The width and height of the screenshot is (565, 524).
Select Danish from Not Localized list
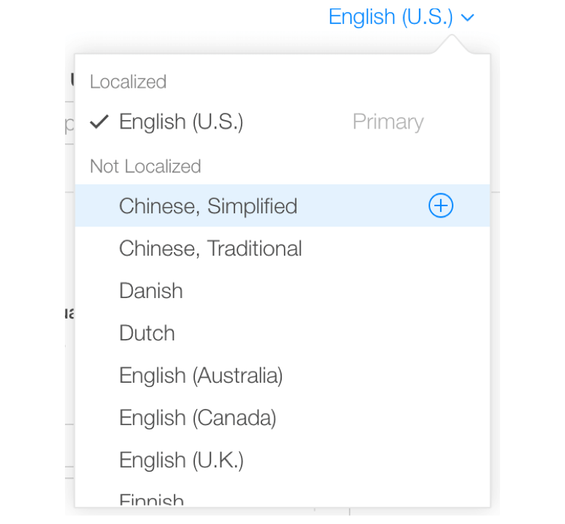coord(282,290)
